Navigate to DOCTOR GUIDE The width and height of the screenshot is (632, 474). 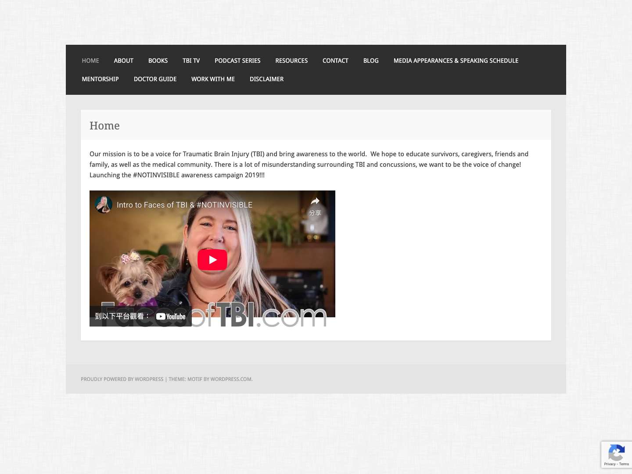pyautogui.click(x=155, y=79)
